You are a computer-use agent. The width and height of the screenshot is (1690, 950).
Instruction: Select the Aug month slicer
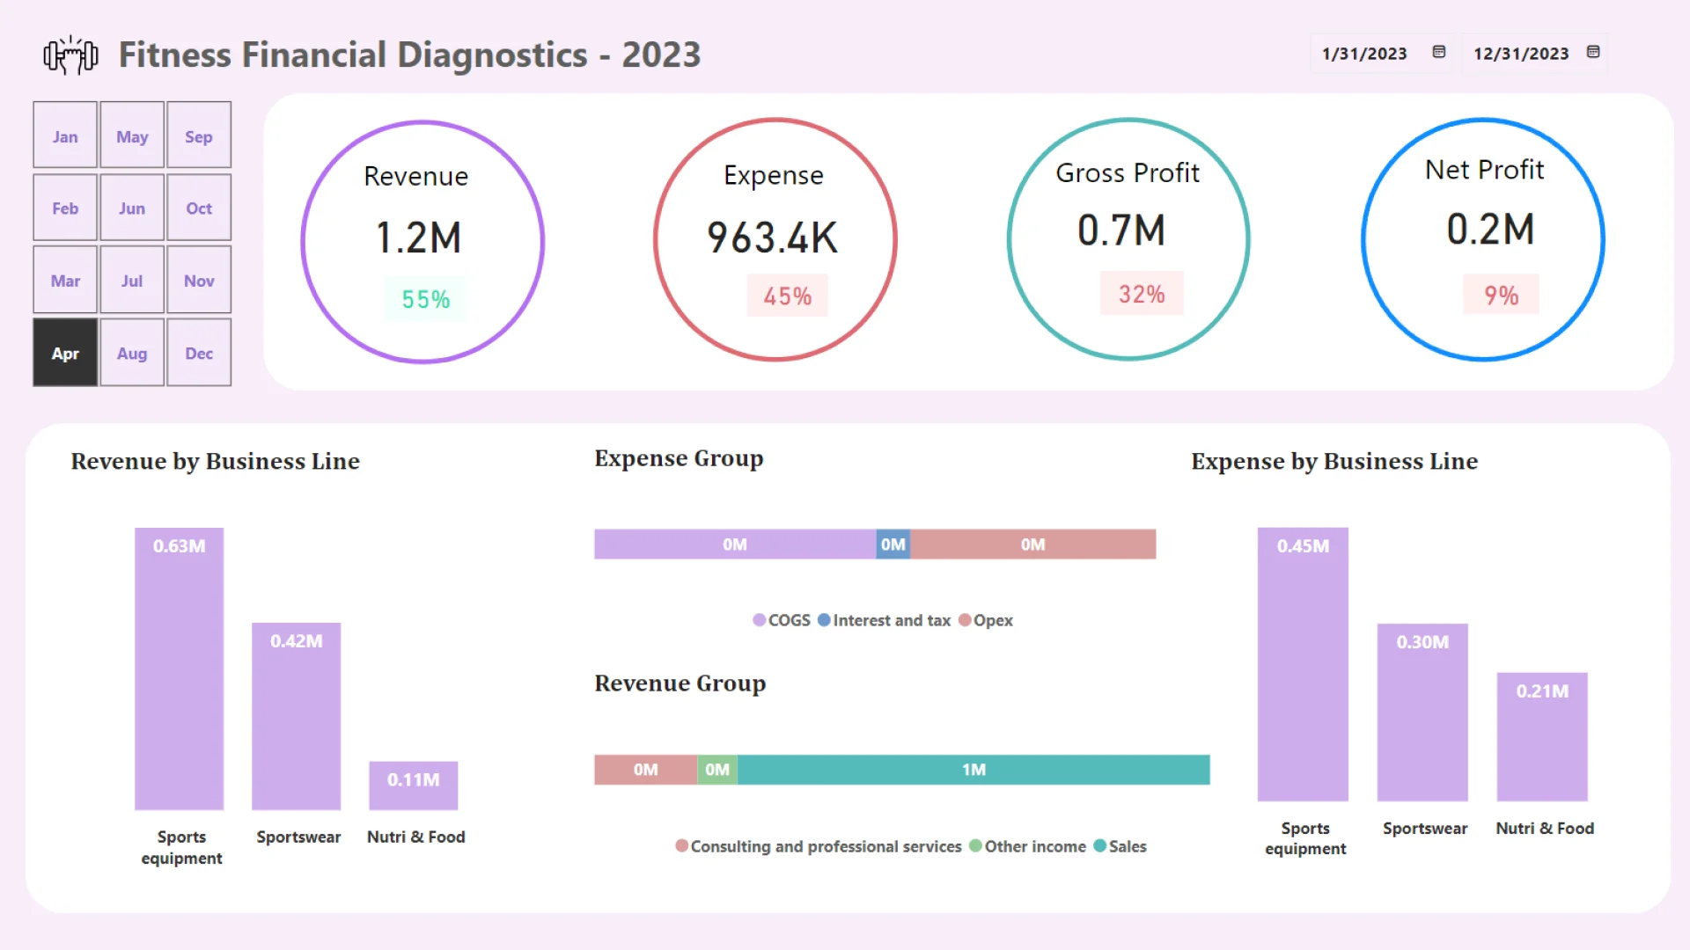132,352
